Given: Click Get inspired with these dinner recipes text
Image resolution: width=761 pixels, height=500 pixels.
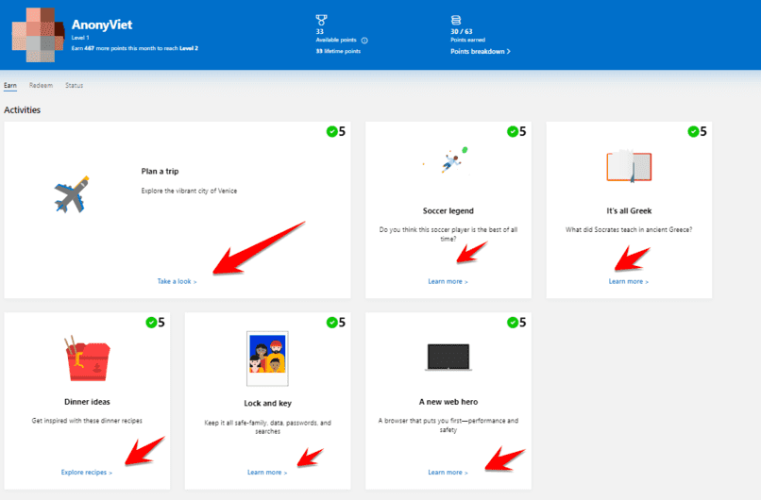Looking at the screenshot, I should (88, 421).
